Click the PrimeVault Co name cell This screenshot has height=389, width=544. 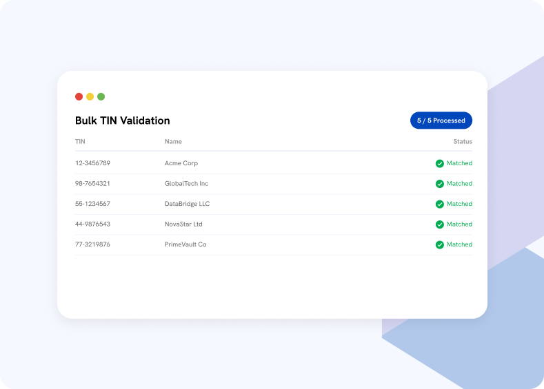185,244
